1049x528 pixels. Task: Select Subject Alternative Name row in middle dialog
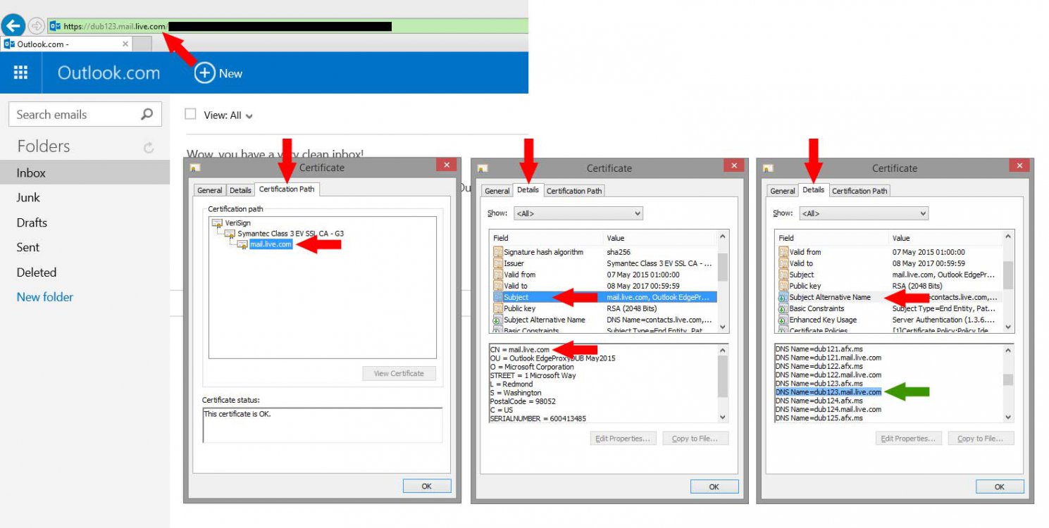(x=604, y=320)
